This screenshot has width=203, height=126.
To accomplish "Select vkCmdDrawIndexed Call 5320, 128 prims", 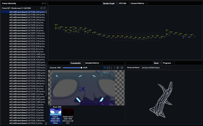I will click(23, 121).
